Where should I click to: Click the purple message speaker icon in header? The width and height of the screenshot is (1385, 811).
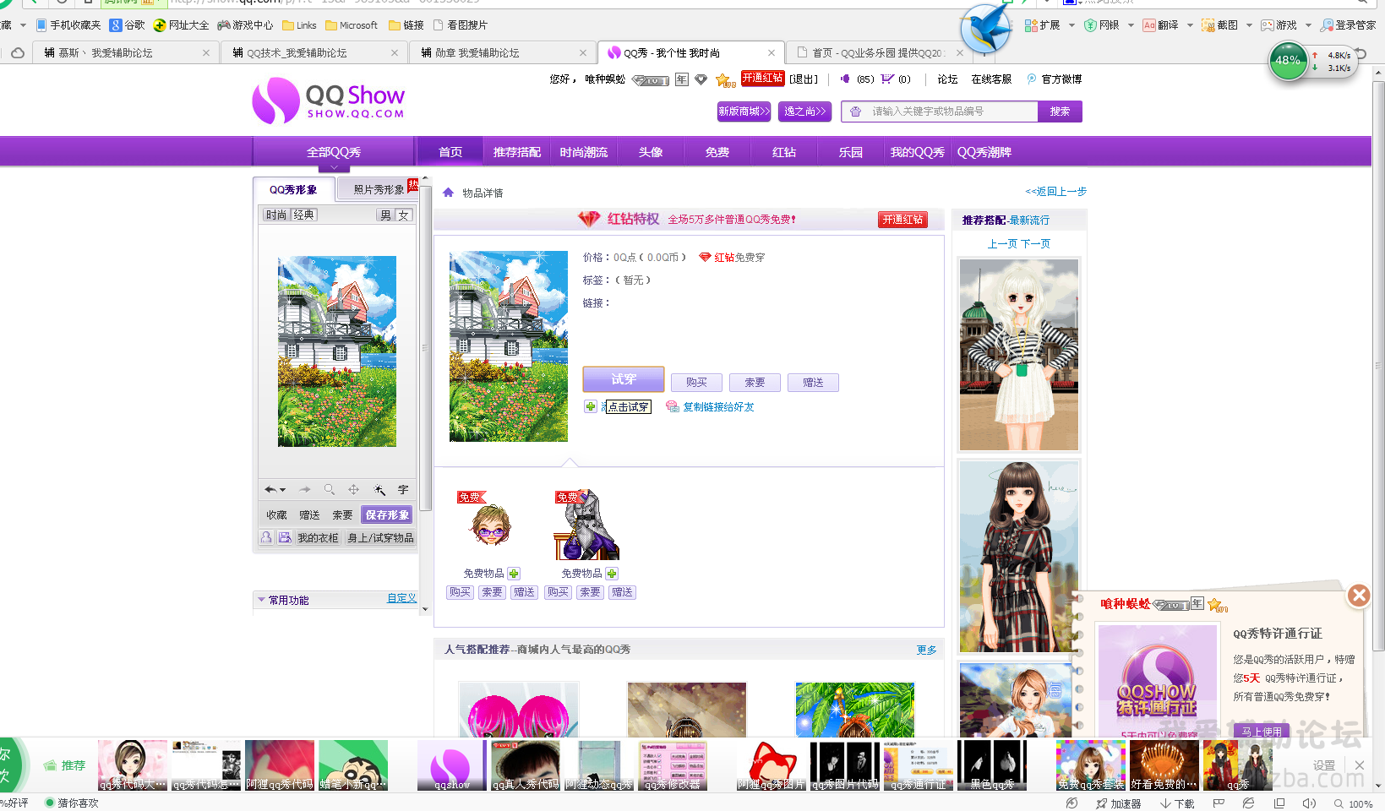click(845, 79)
